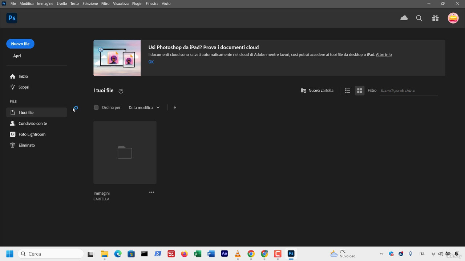
Task: Open PowerShell from the taskbar
Action: click(x=158, y=254)
